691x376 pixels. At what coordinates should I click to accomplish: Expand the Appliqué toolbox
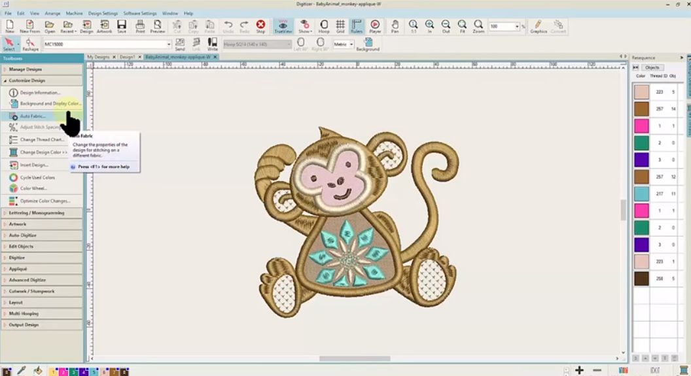(41, 269)
